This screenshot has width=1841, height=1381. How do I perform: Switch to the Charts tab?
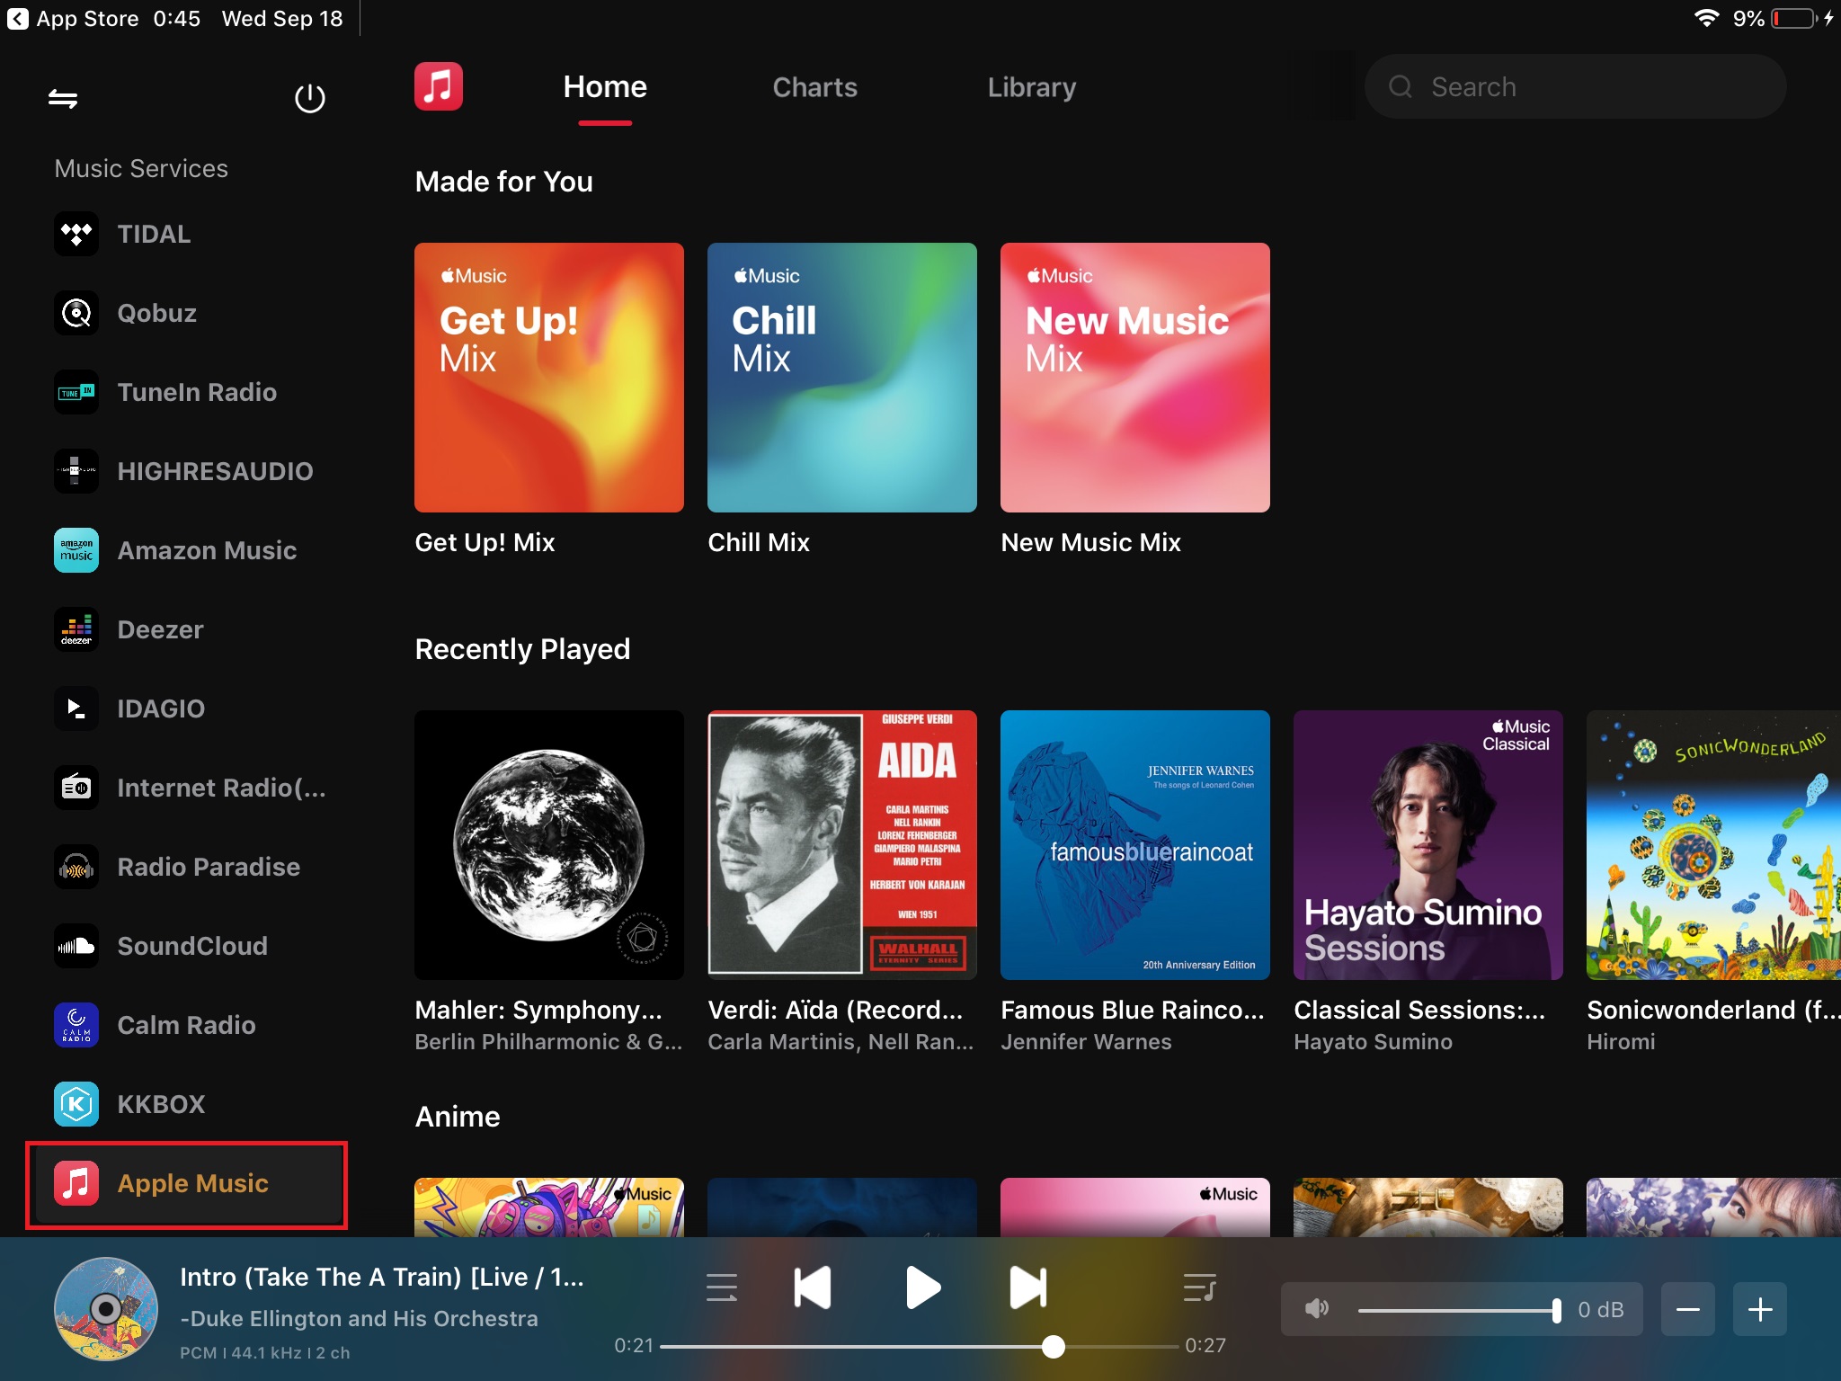point(815,87)
